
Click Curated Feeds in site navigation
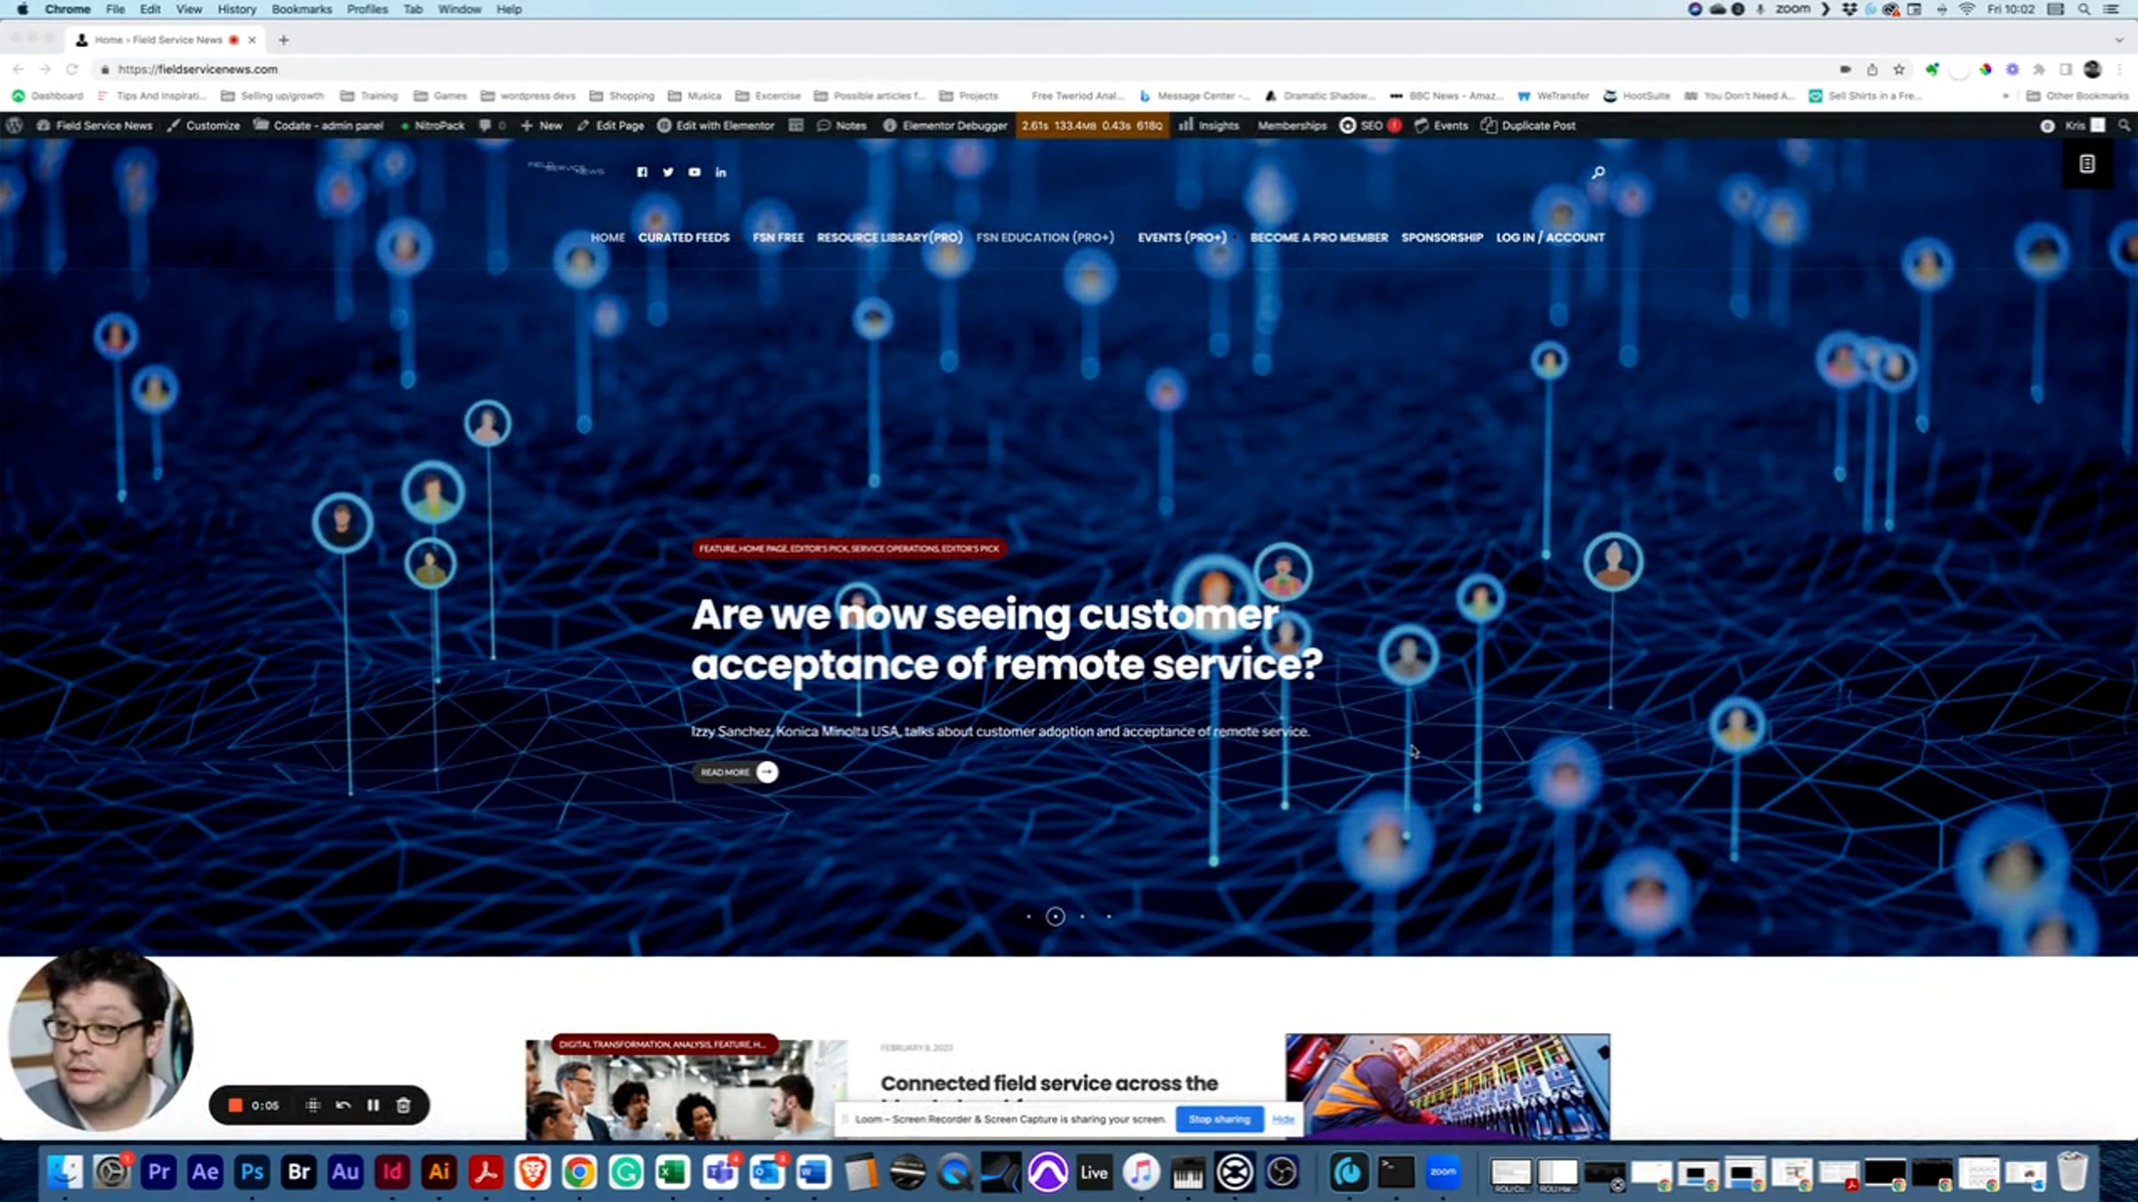point(683,238)
